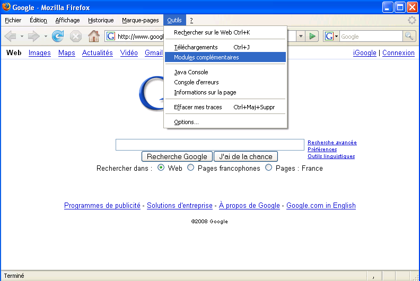The width and height of the screenshot is (420, 281).
Task: Choose Téléchargements from the Outils menu
Action: 225,47
